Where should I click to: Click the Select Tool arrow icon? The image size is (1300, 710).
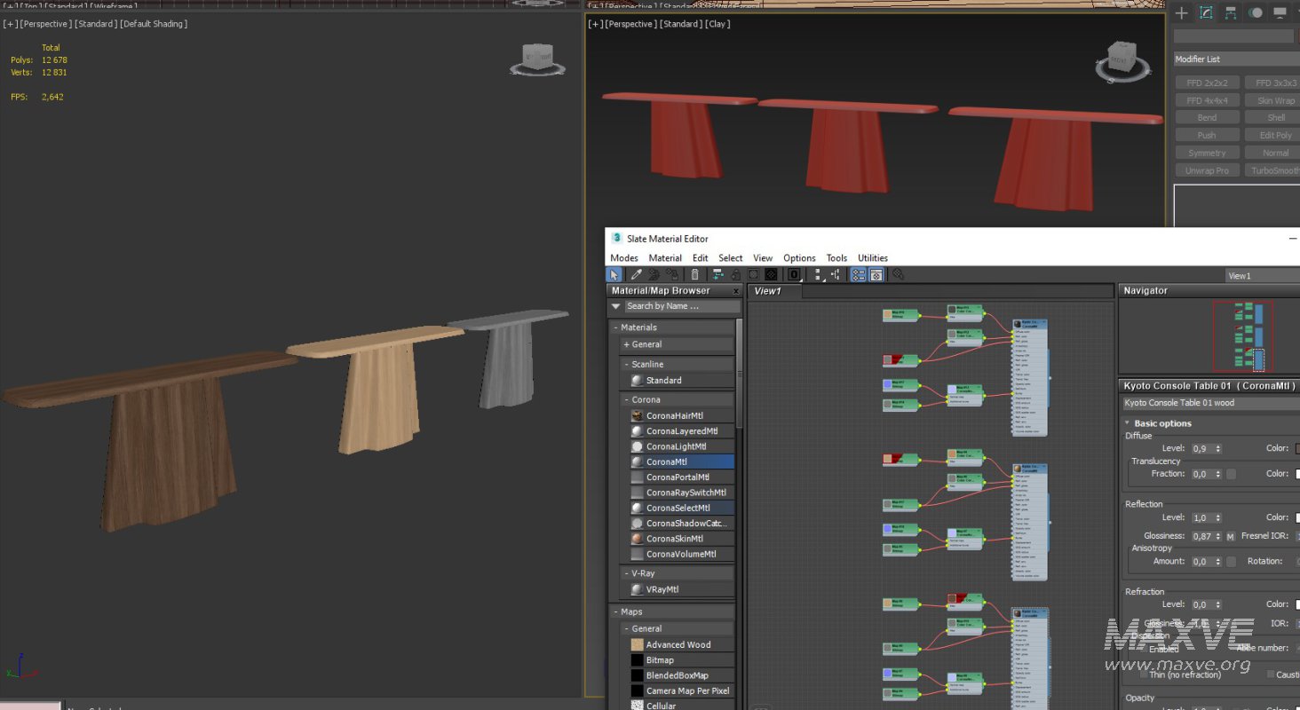614,275
